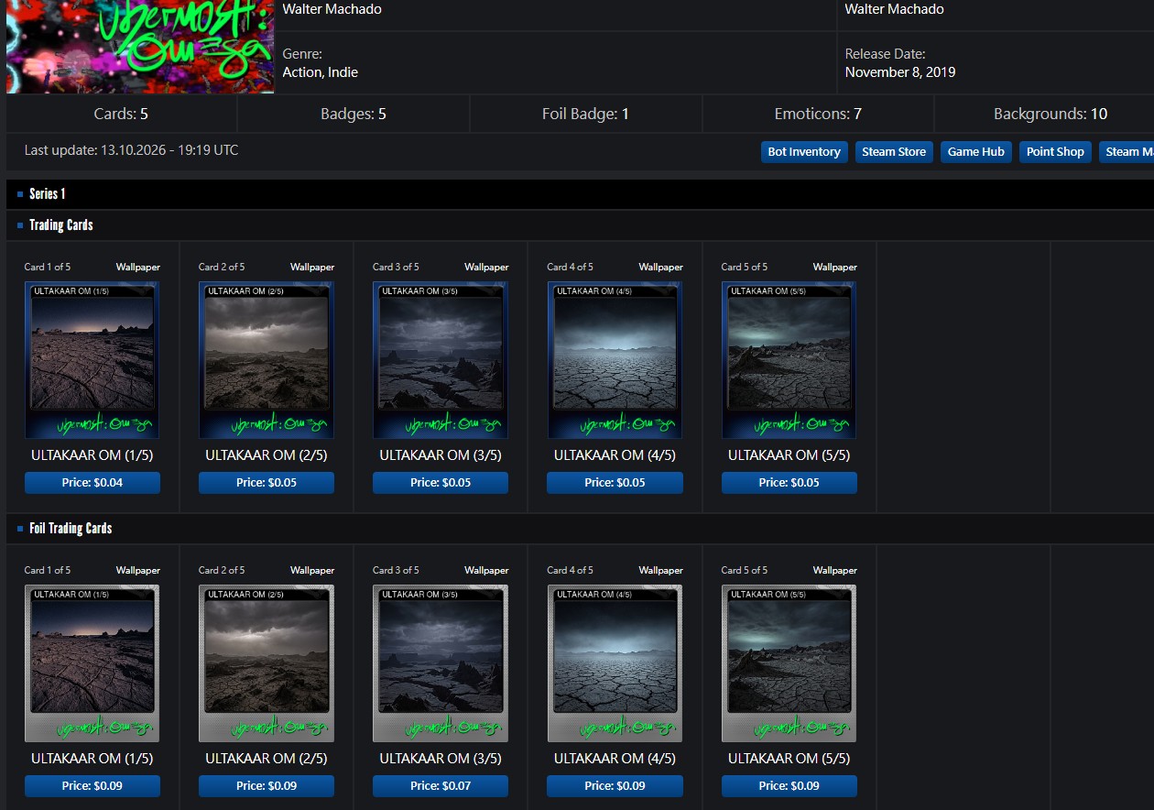Open the foil ULTAKAAR OM (1/5) card image

[x=93, y=663]
